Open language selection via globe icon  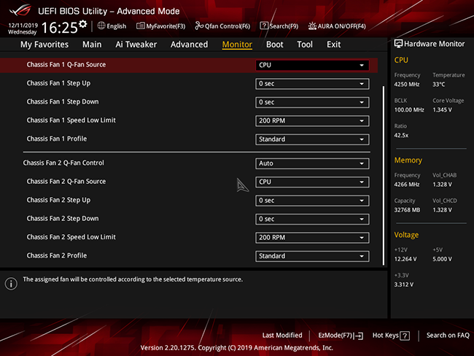coord(101,26)
